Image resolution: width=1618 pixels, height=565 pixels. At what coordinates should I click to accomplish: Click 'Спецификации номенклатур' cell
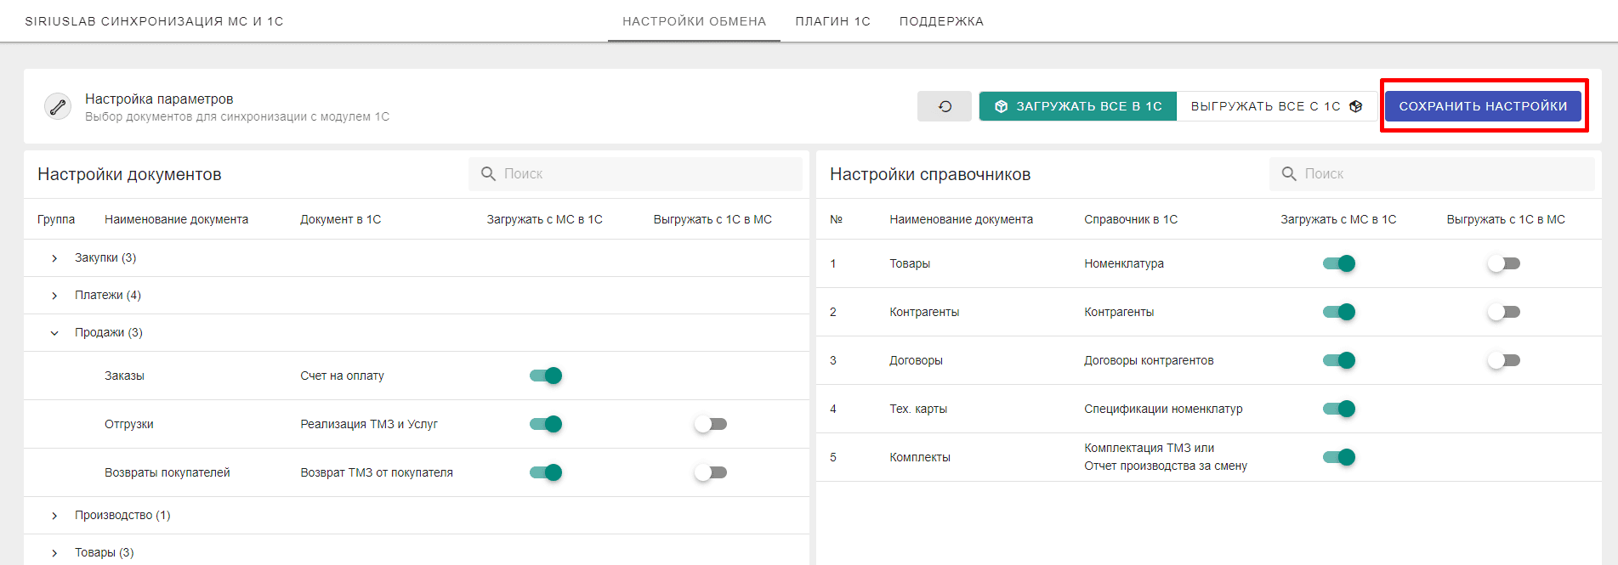click(1163, 409)
